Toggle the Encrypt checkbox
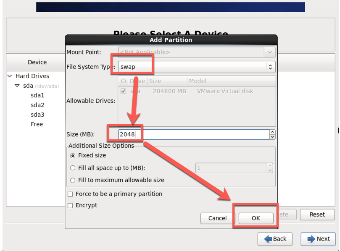 (70, 205)
